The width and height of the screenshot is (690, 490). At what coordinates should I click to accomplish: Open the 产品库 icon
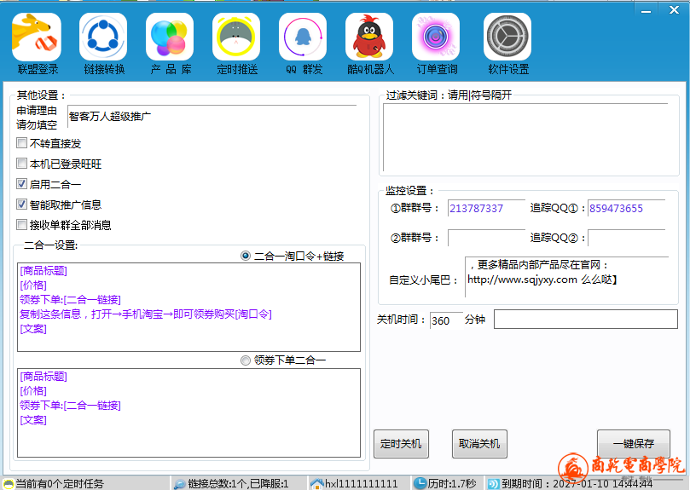pos(170,37)
